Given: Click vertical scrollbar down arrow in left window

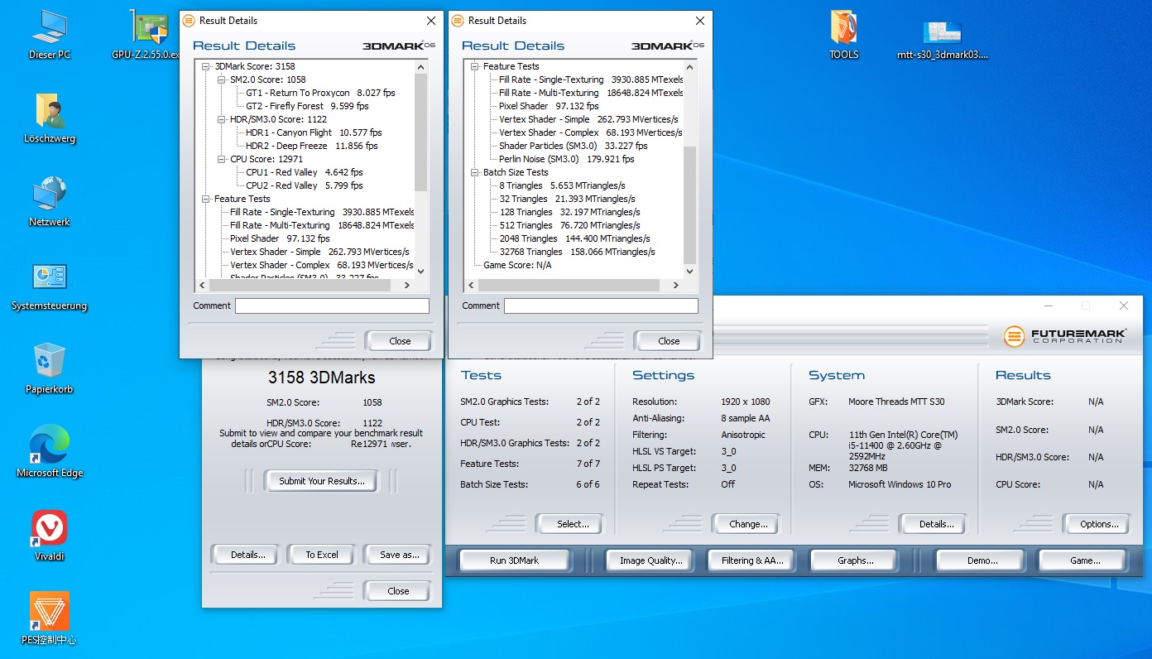Looking at the screenshot, I should tap(420, 271).
